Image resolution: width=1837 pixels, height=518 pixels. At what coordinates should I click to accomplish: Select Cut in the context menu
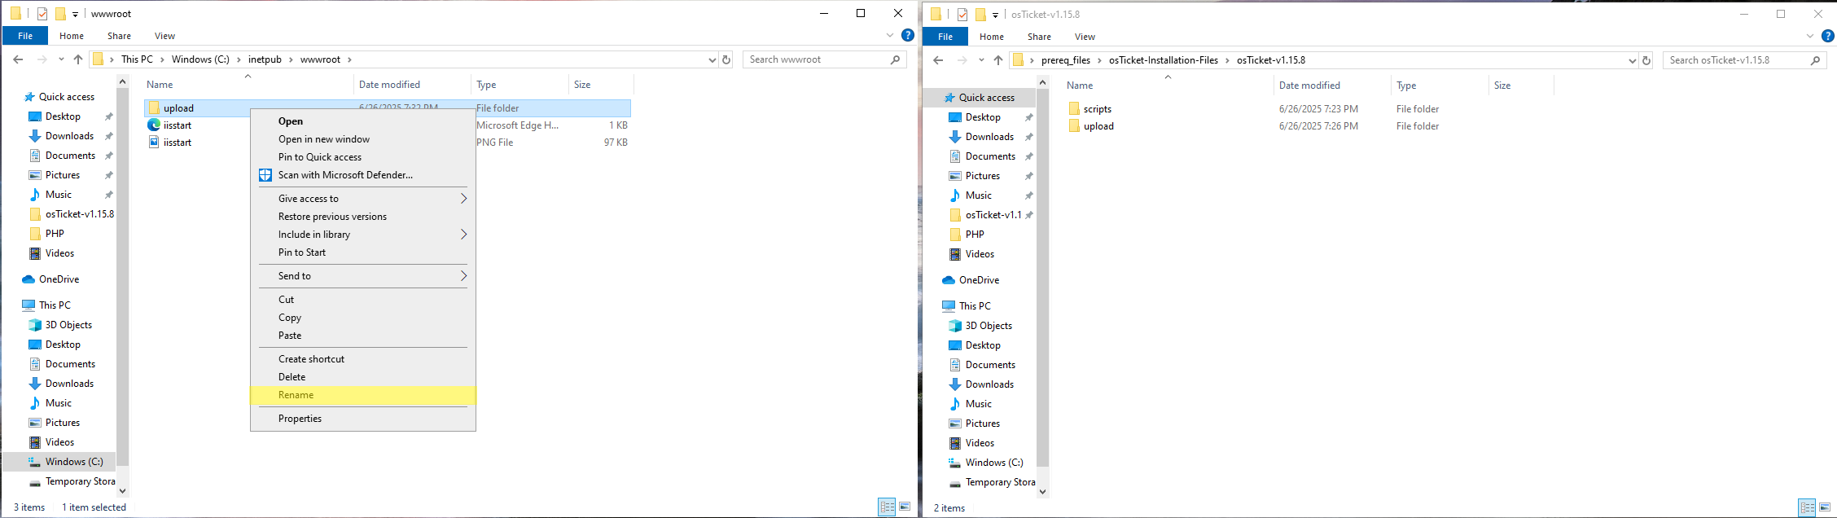pos(363,300)
